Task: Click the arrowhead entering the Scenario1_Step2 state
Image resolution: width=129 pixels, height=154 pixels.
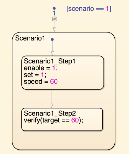Action: coord(52,106)
